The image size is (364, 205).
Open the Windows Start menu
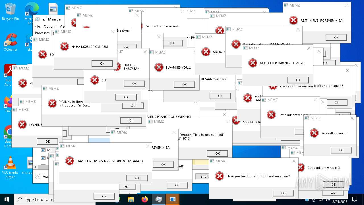(7, 199)
